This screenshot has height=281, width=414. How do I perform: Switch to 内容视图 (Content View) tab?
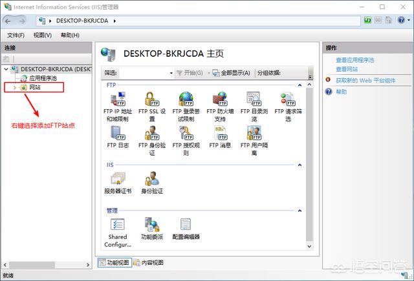148,262
